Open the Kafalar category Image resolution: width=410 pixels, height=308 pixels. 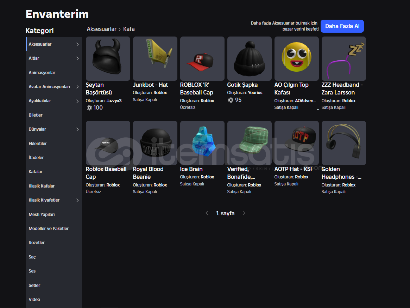click(54, 172)
